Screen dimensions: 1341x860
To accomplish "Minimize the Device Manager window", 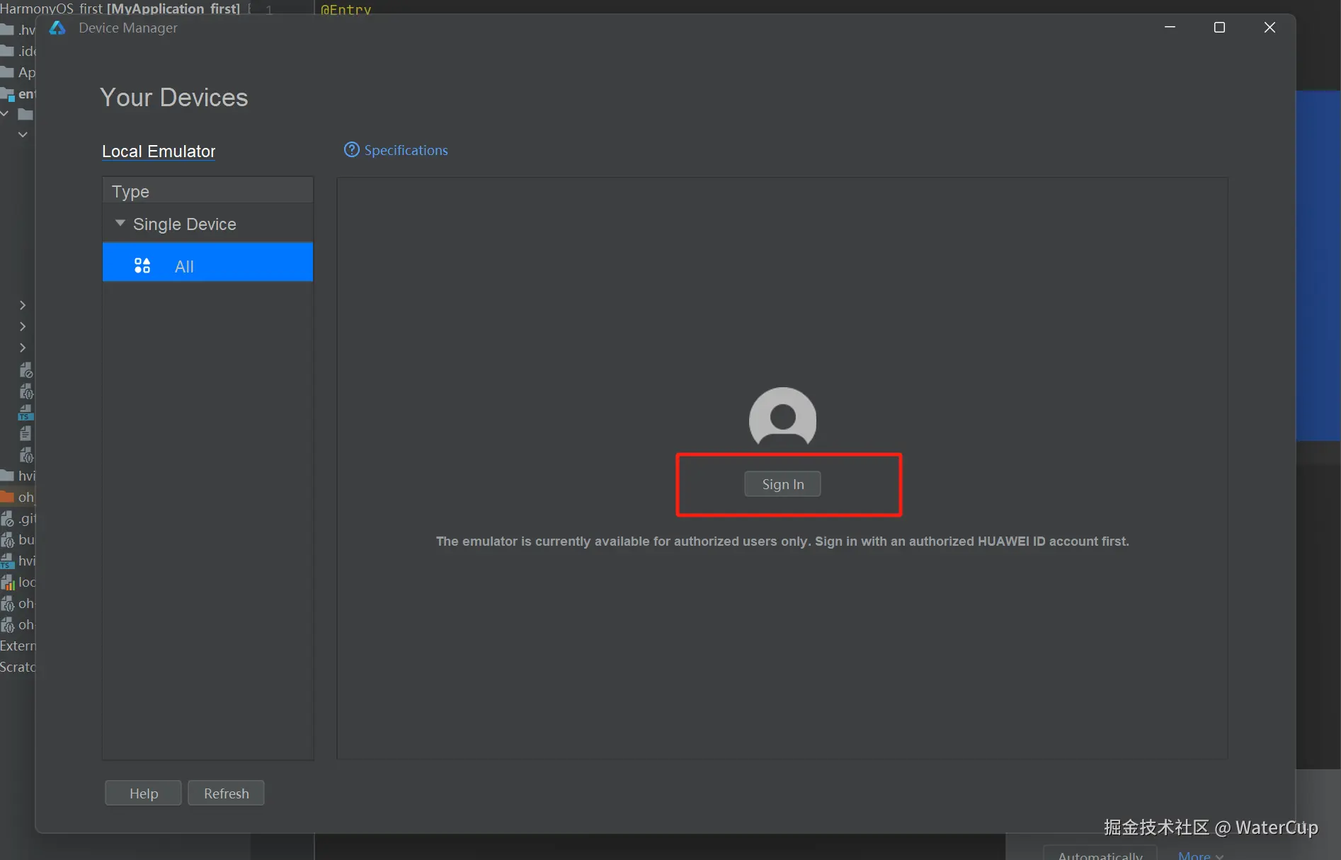I will 1170,28.
